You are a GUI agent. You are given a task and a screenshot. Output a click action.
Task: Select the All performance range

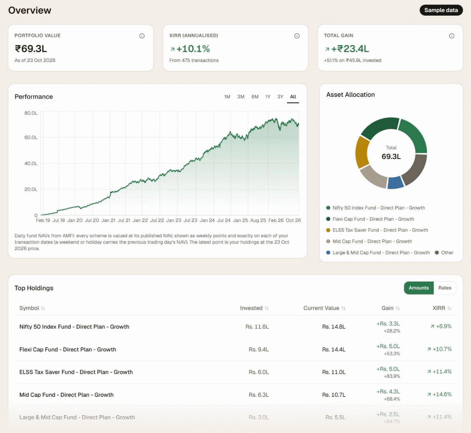(x=293, y=97)
